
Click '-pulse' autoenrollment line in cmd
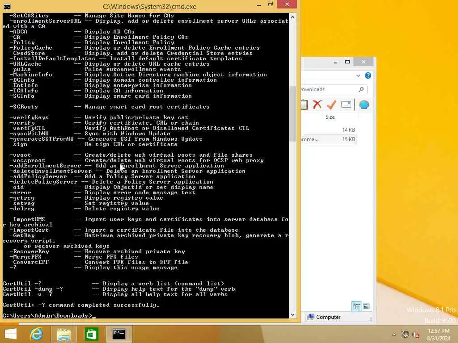click(x=95, y=69)
